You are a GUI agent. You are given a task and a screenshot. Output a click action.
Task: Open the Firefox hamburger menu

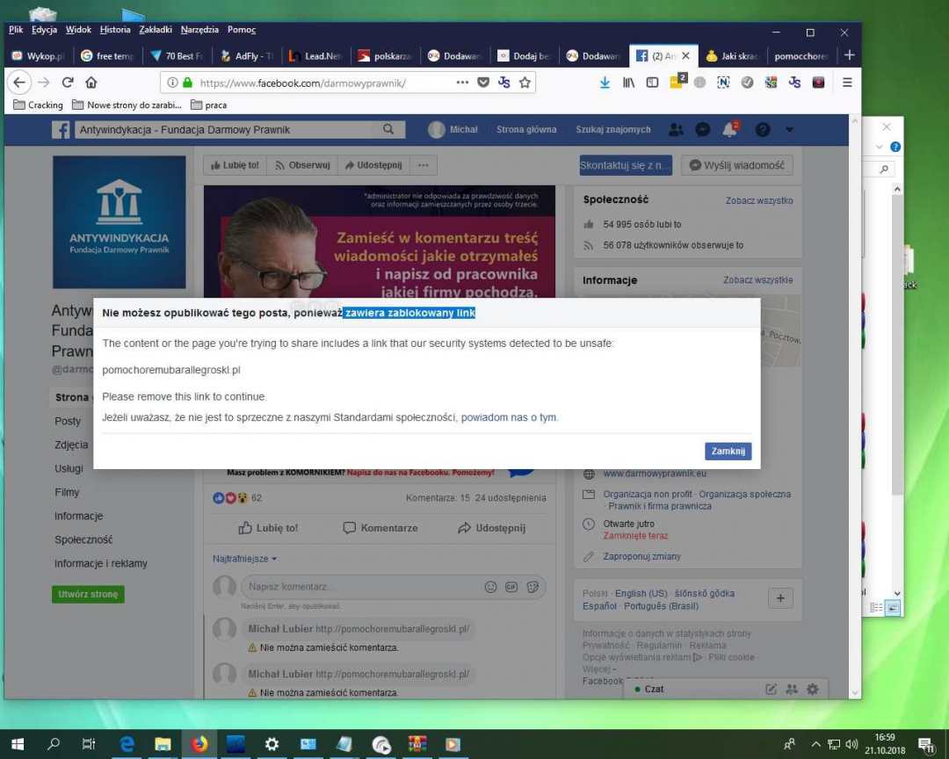tap(847, 83)
